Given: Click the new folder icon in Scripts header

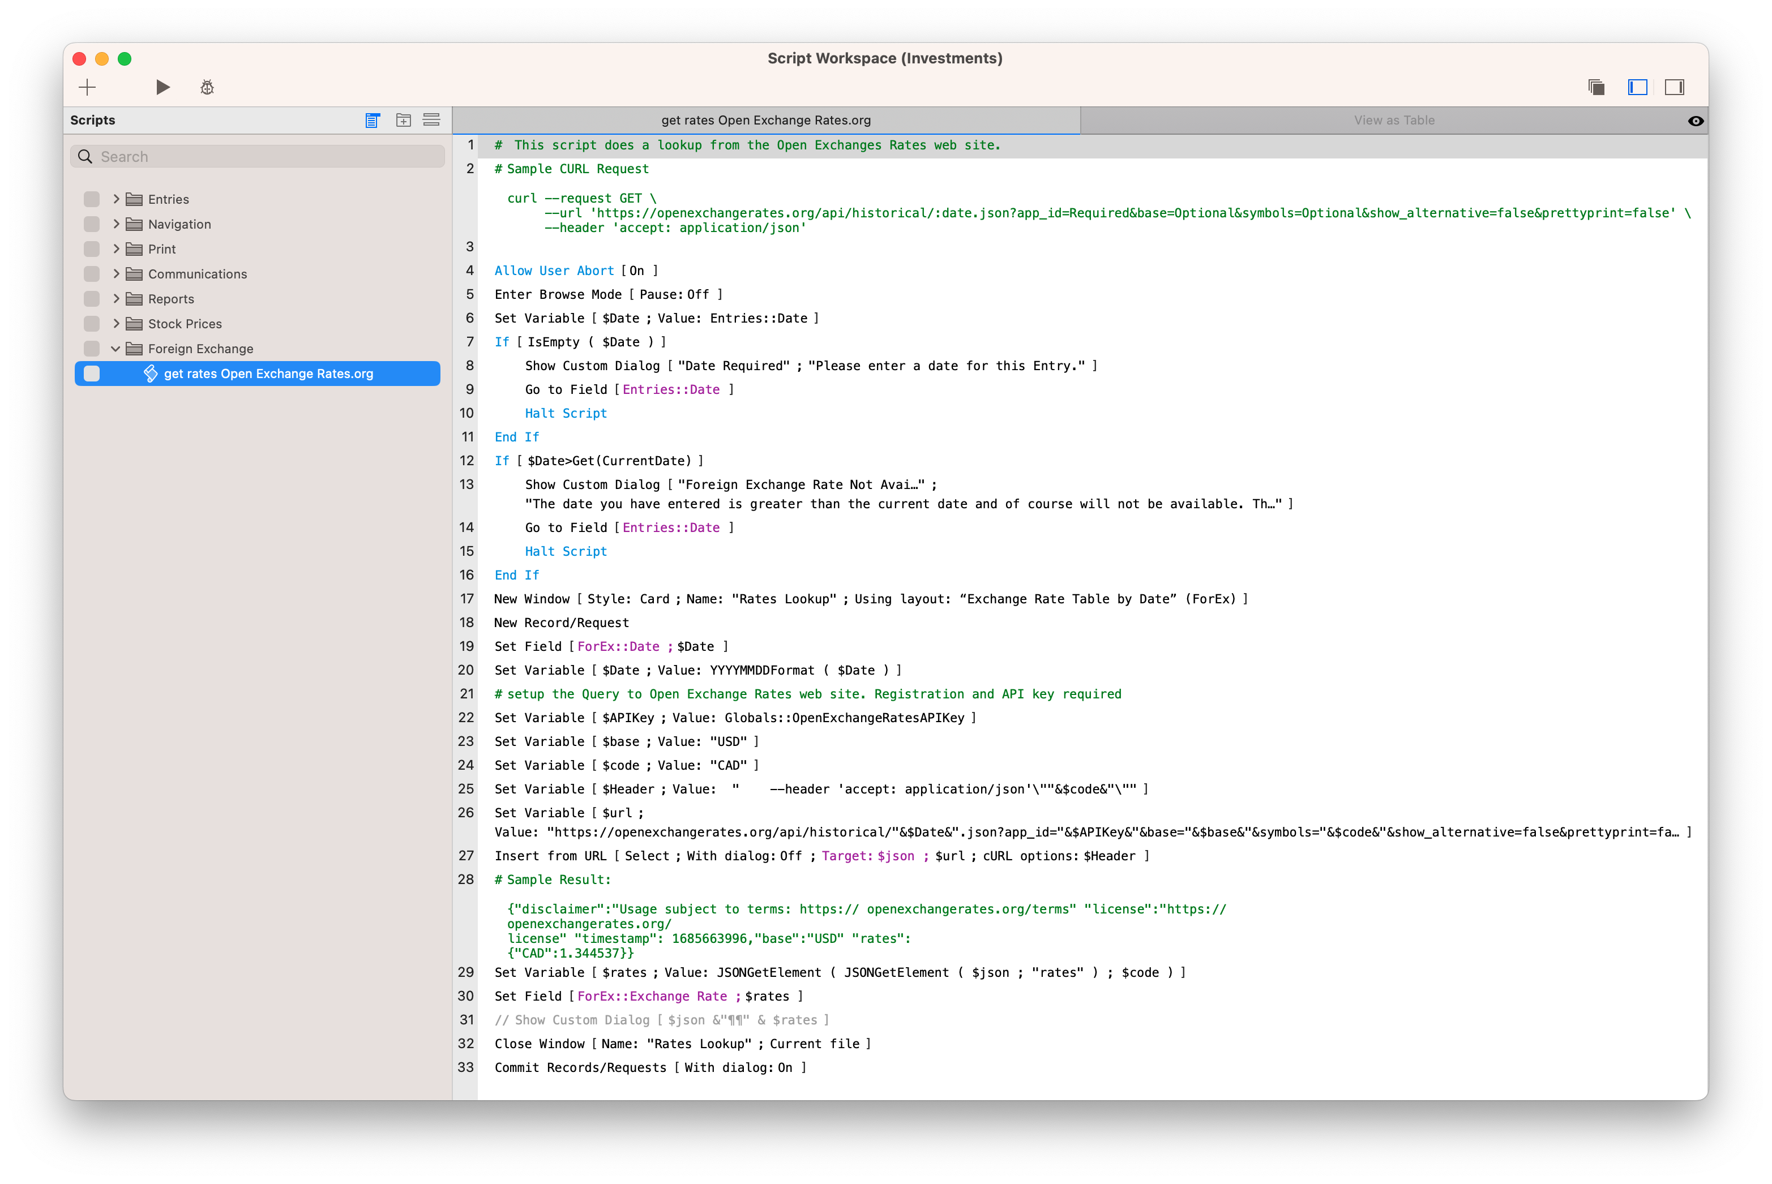Looking at the screenshot, I should 403,120.
